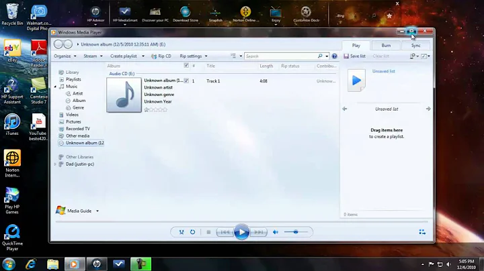Skip to previous track button
The height and width of the screenshot is (271, 484).
(225, 232)
